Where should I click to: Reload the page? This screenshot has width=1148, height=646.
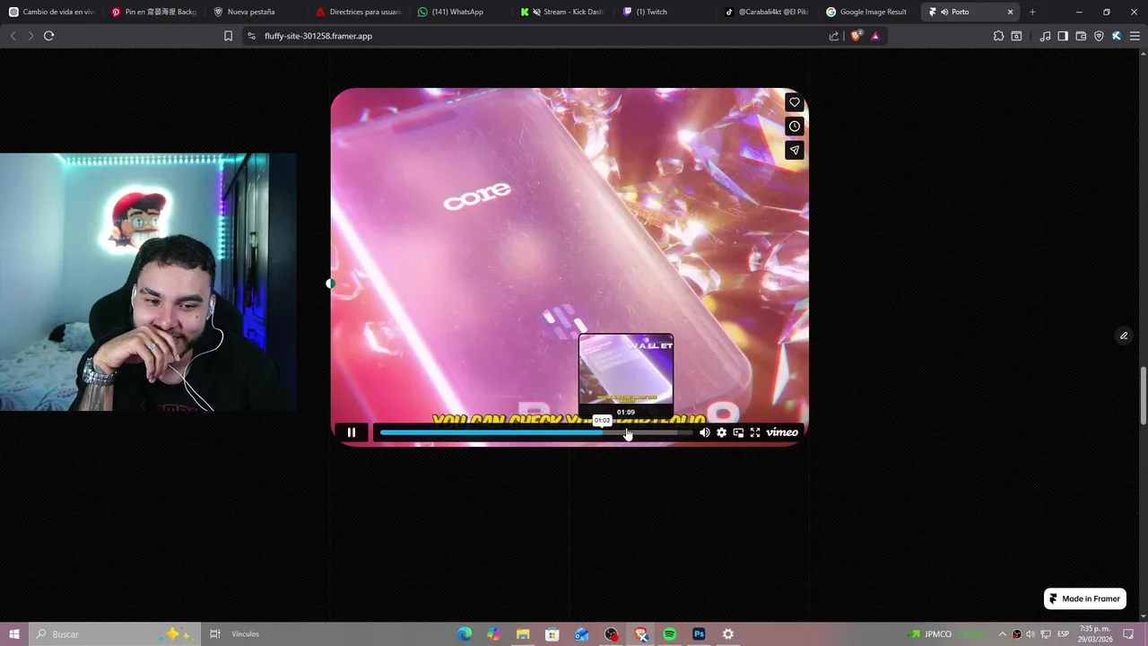(48, 36)
